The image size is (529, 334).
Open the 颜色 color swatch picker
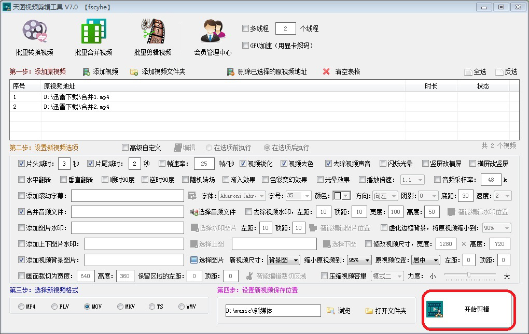tap(341, 196)
